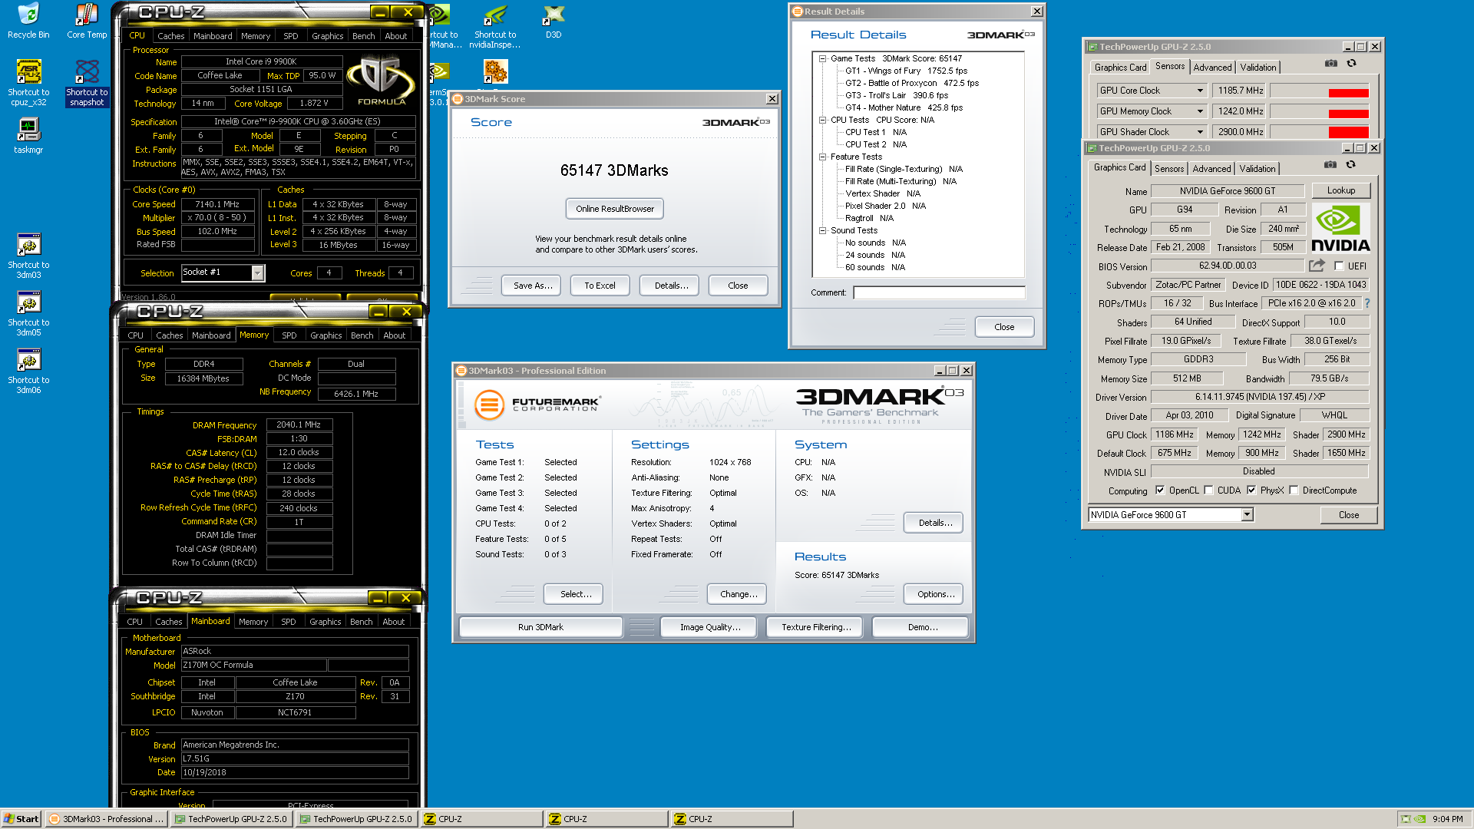This screenshot has height=829, width=1474.
Task: Open the taskmgr desktop icon
Action: (x=28, y=136)
